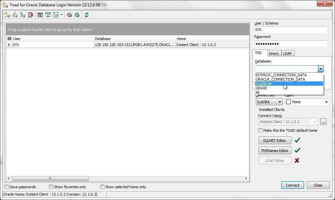Click the green check beside TNSNames Editor
The image size is (335, 200).
(297, 150)
